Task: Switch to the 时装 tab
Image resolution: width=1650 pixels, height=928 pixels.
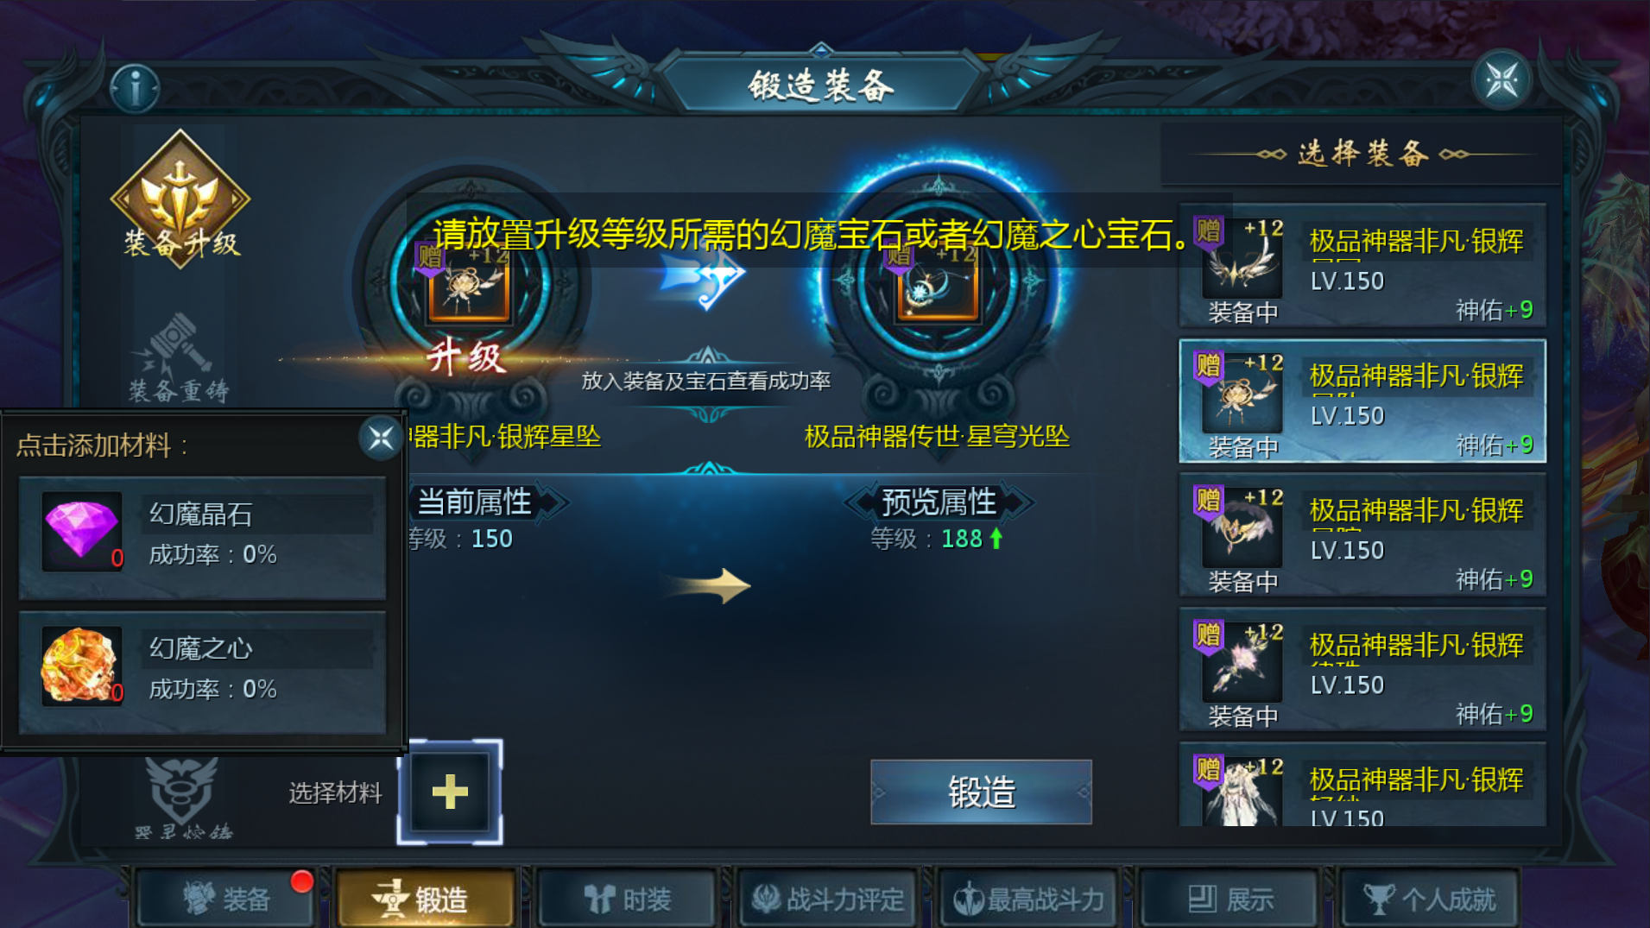Action: pos(628,899)
